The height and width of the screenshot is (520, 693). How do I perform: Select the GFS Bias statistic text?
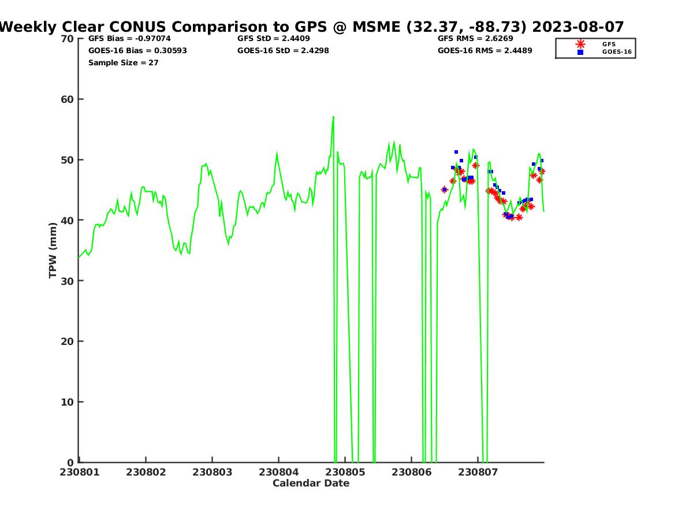click(129, 39)
